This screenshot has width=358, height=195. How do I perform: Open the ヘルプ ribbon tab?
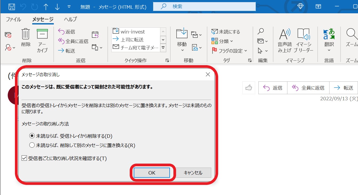click(x=70, y=19)
